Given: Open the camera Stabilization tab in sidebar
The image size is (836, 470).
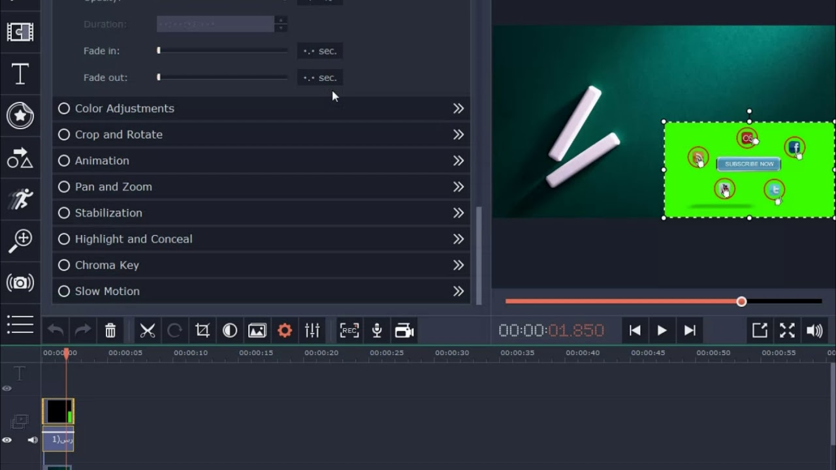Looking at the screenshot, I should click(x=20, y=283).
